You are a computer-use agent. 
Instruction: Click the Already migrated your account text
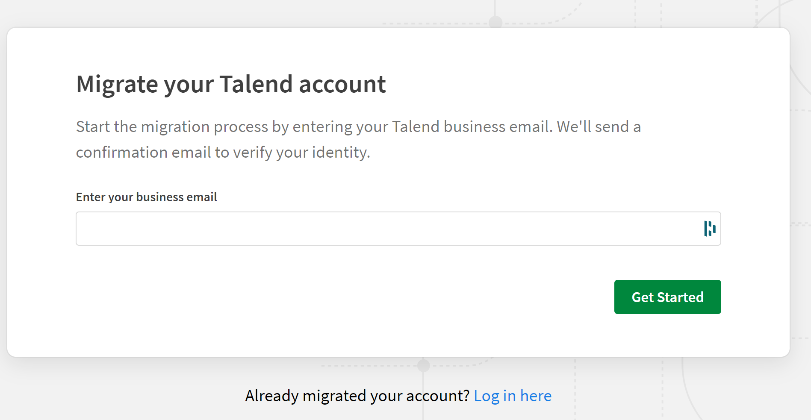tap(356, 396)
